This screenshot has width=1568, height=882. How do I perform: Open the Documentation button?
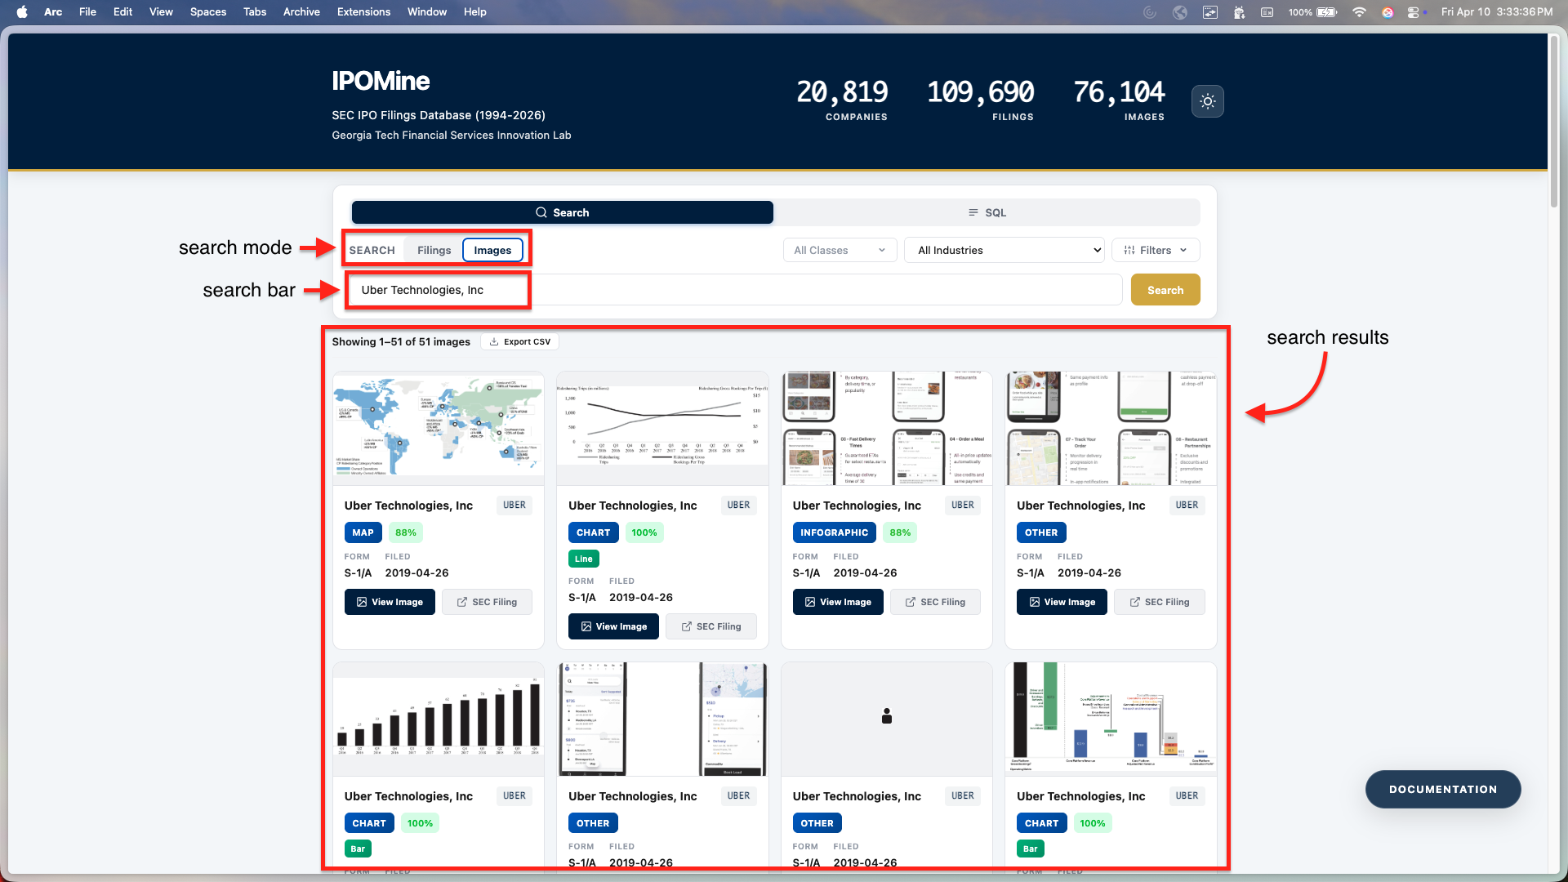click(1443, 789)
